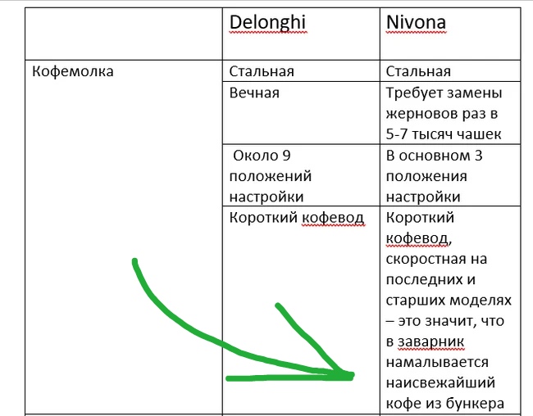Click the word заварник in Nivona cell

(431, 341)
